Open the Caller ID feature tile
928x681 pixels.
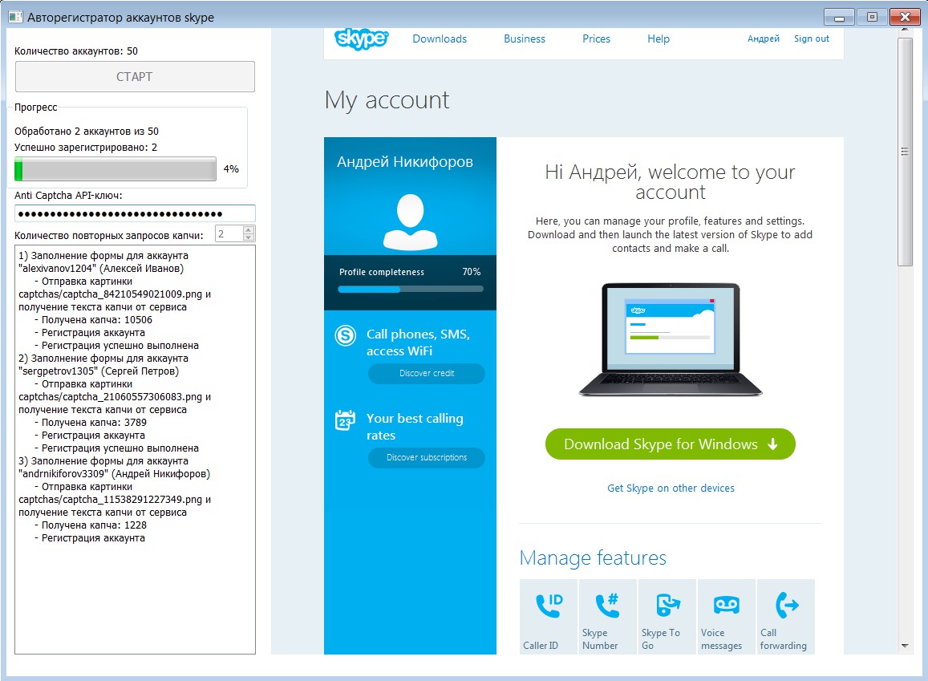pyautogui.click(x=548, y=617)
